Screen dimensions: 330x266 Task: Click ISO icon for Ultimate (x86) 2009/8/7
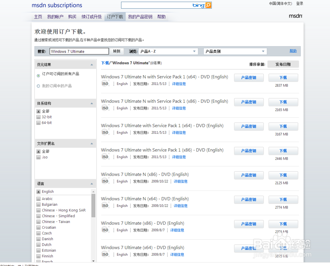click(105, 230)
